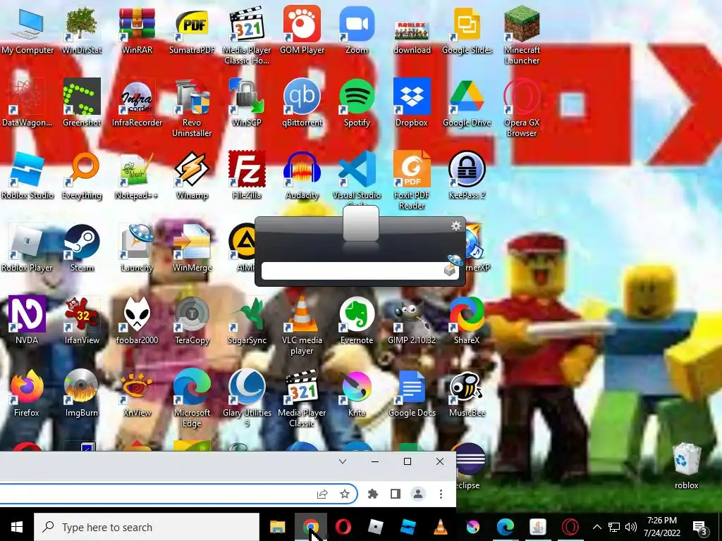
Task: Open Launchy options gear icon
Action: (x=456, y=226)
